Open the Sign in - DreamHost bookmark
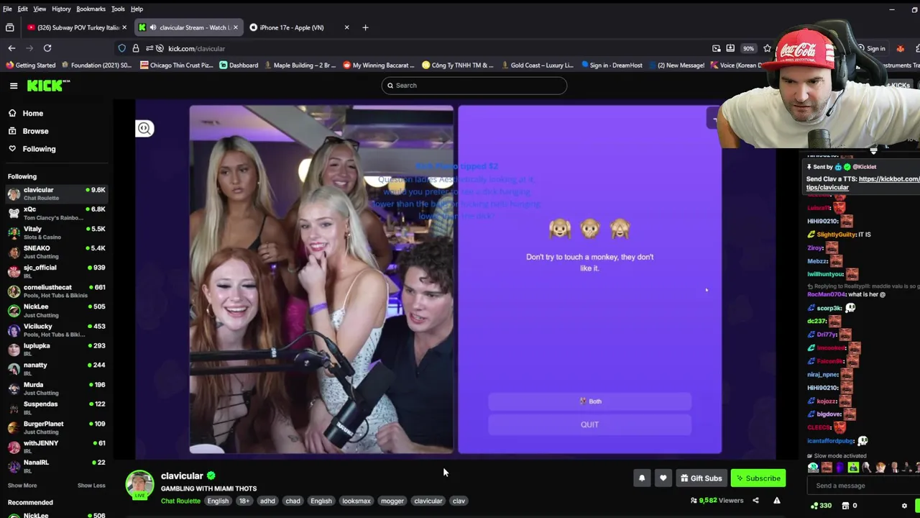Image resolution: width=920 pixels, height=518 pixels. coord(611,65)
